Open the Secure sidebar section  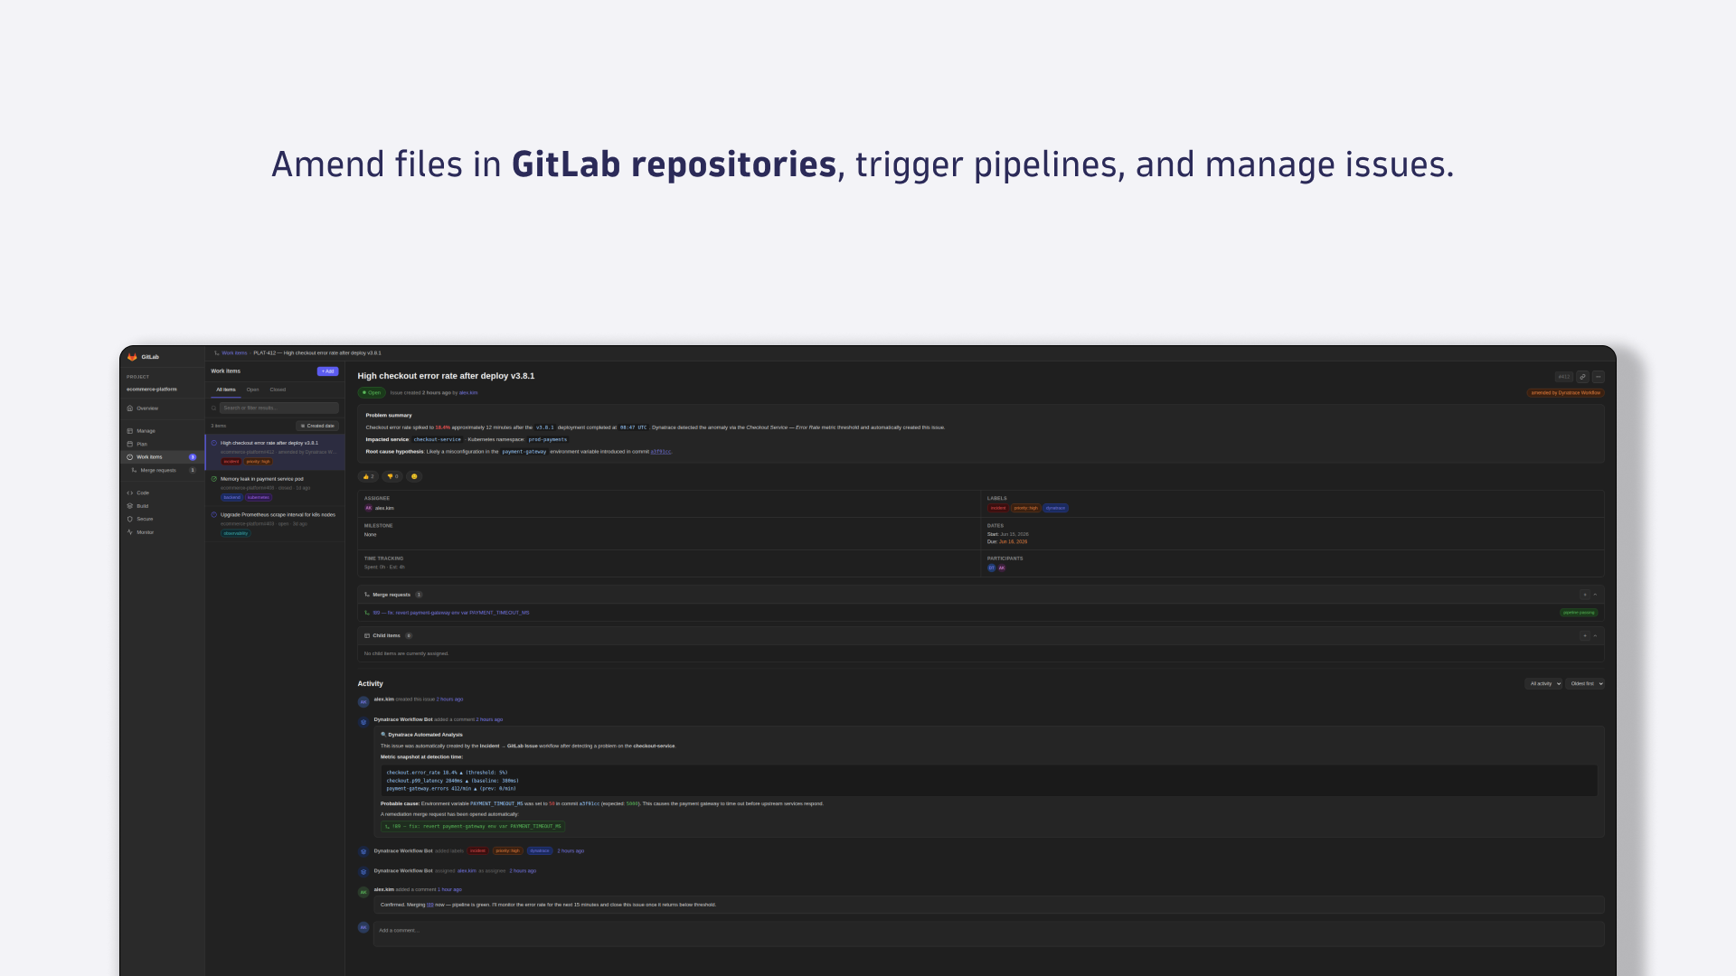162,519
